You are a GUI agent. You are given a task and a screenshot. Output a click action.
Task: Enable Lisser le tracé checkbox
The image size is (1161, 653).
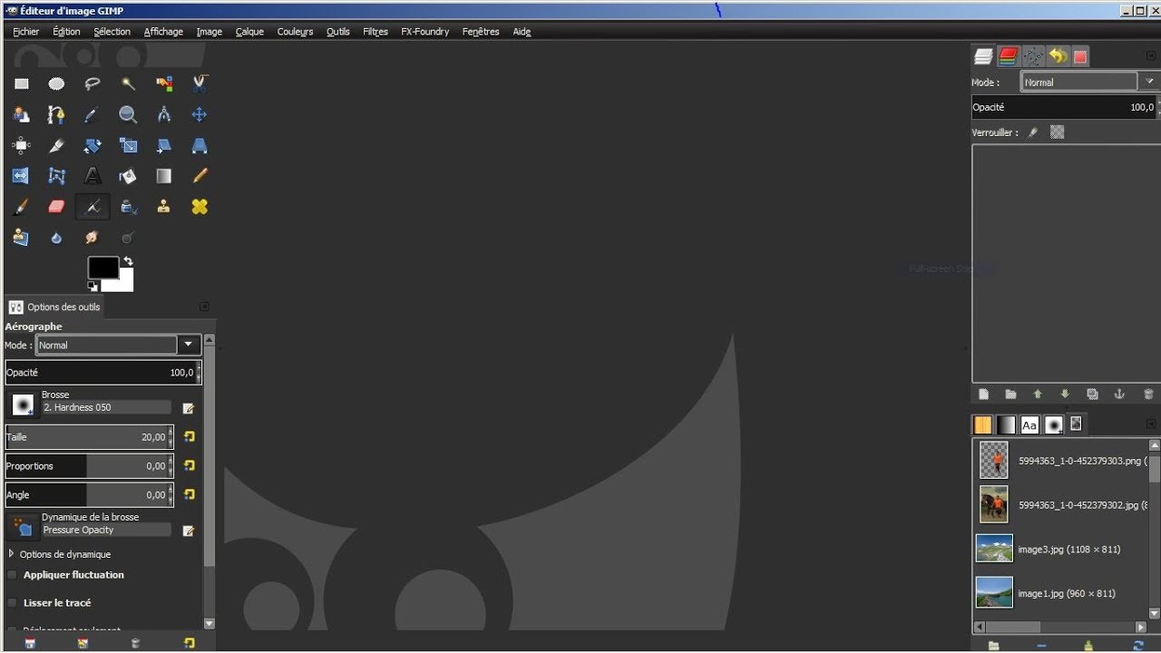coord(13,603)
